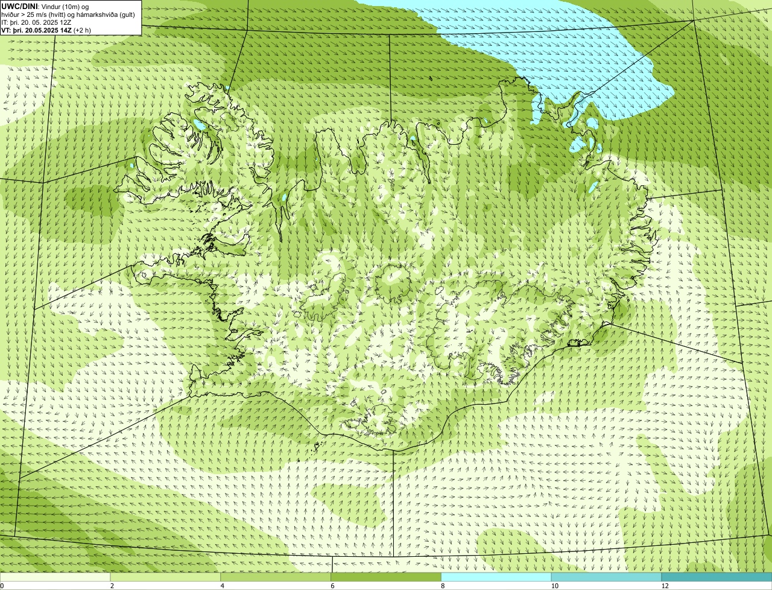Image resolution: width=772 pixels, height=590 pixels.
Task: Click the 'VT: þri. 20.05.2025 14Z (+2 h)' line
Action: click(46, 30)
